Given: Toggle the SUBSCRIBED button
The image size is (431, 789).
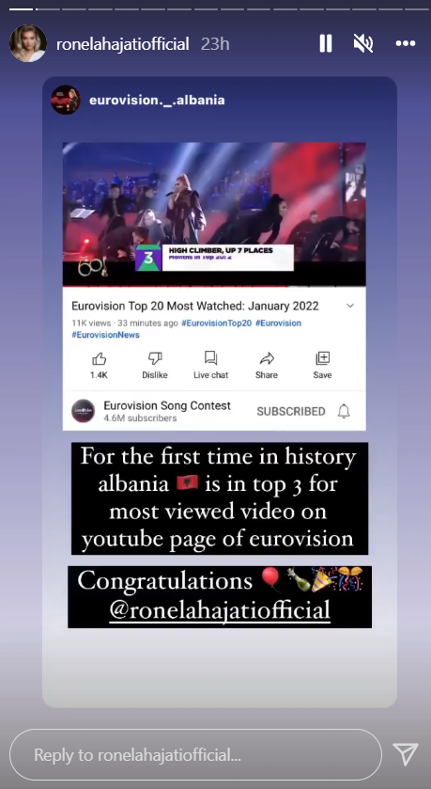Looking at the screenshot, I should pos(291,412).
